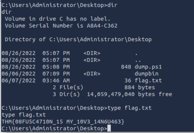Click the 06/07/2022 date on the flag.txt row
The width and height of the screenshot is (194, 133).
point(18,81)
